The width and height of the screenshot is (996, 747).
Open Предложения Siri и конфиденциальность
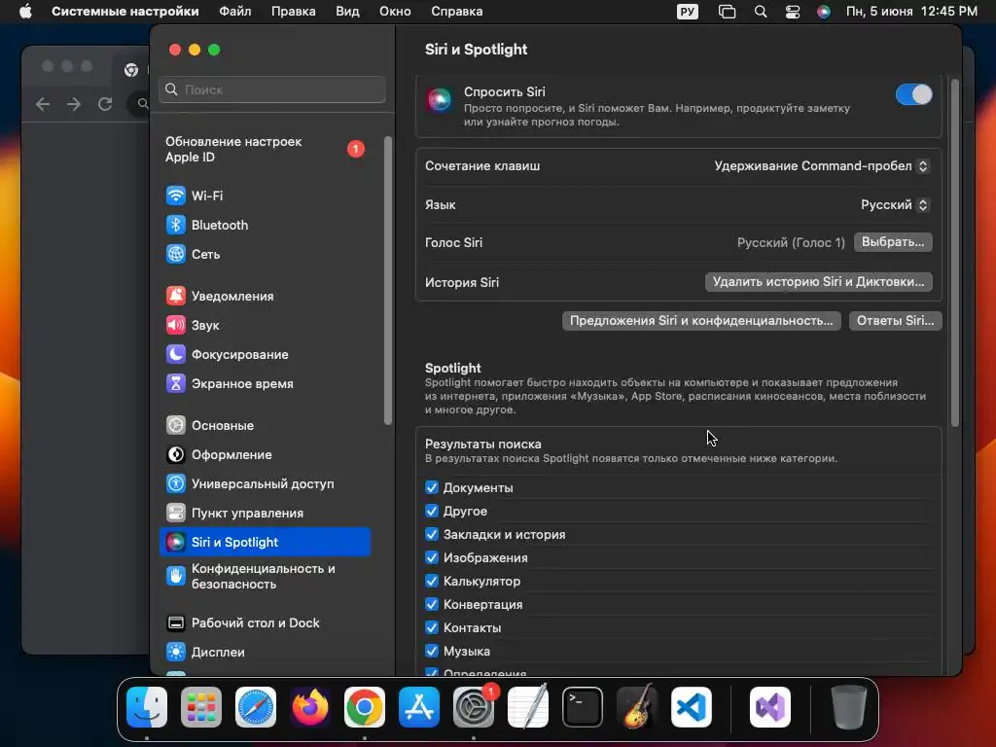point(701,321)
